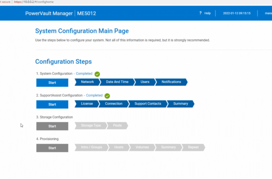The width and height of the screenshot is (272, 179).
Task: Click the System Configuration Main Page heading
Action: click(82, 31)
